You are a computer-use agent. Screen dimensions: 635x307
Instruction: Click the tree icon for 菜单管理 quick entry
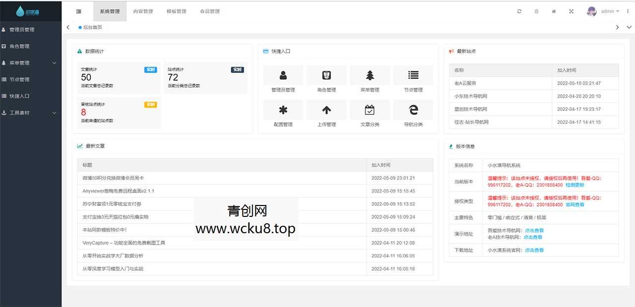click(x=370, y=75)
